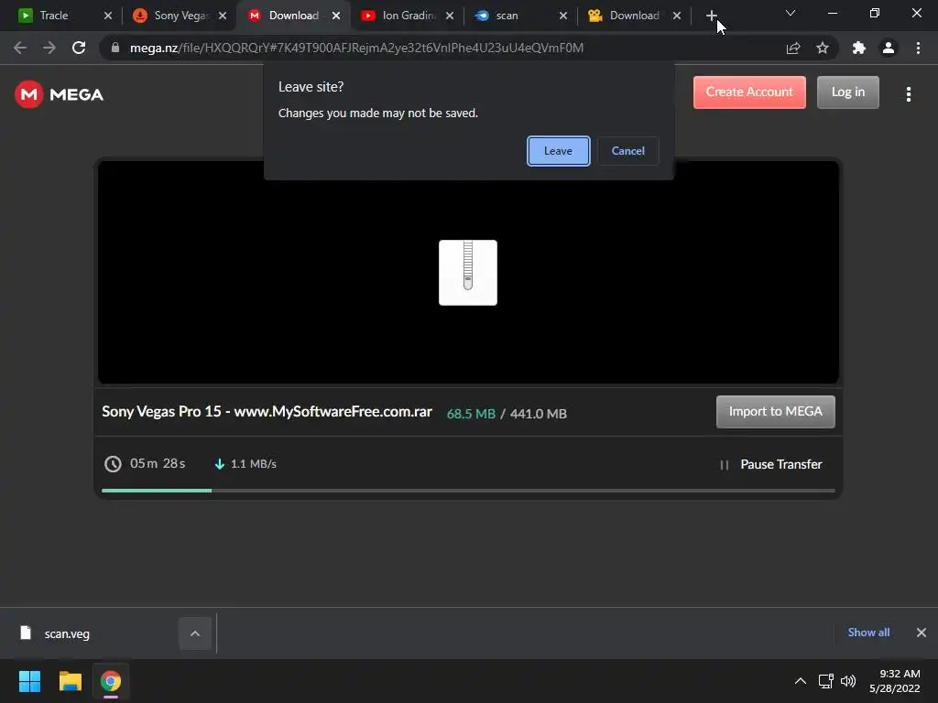Click the volume speaker tray icon

pyautogui.click(x=848, y=681)
